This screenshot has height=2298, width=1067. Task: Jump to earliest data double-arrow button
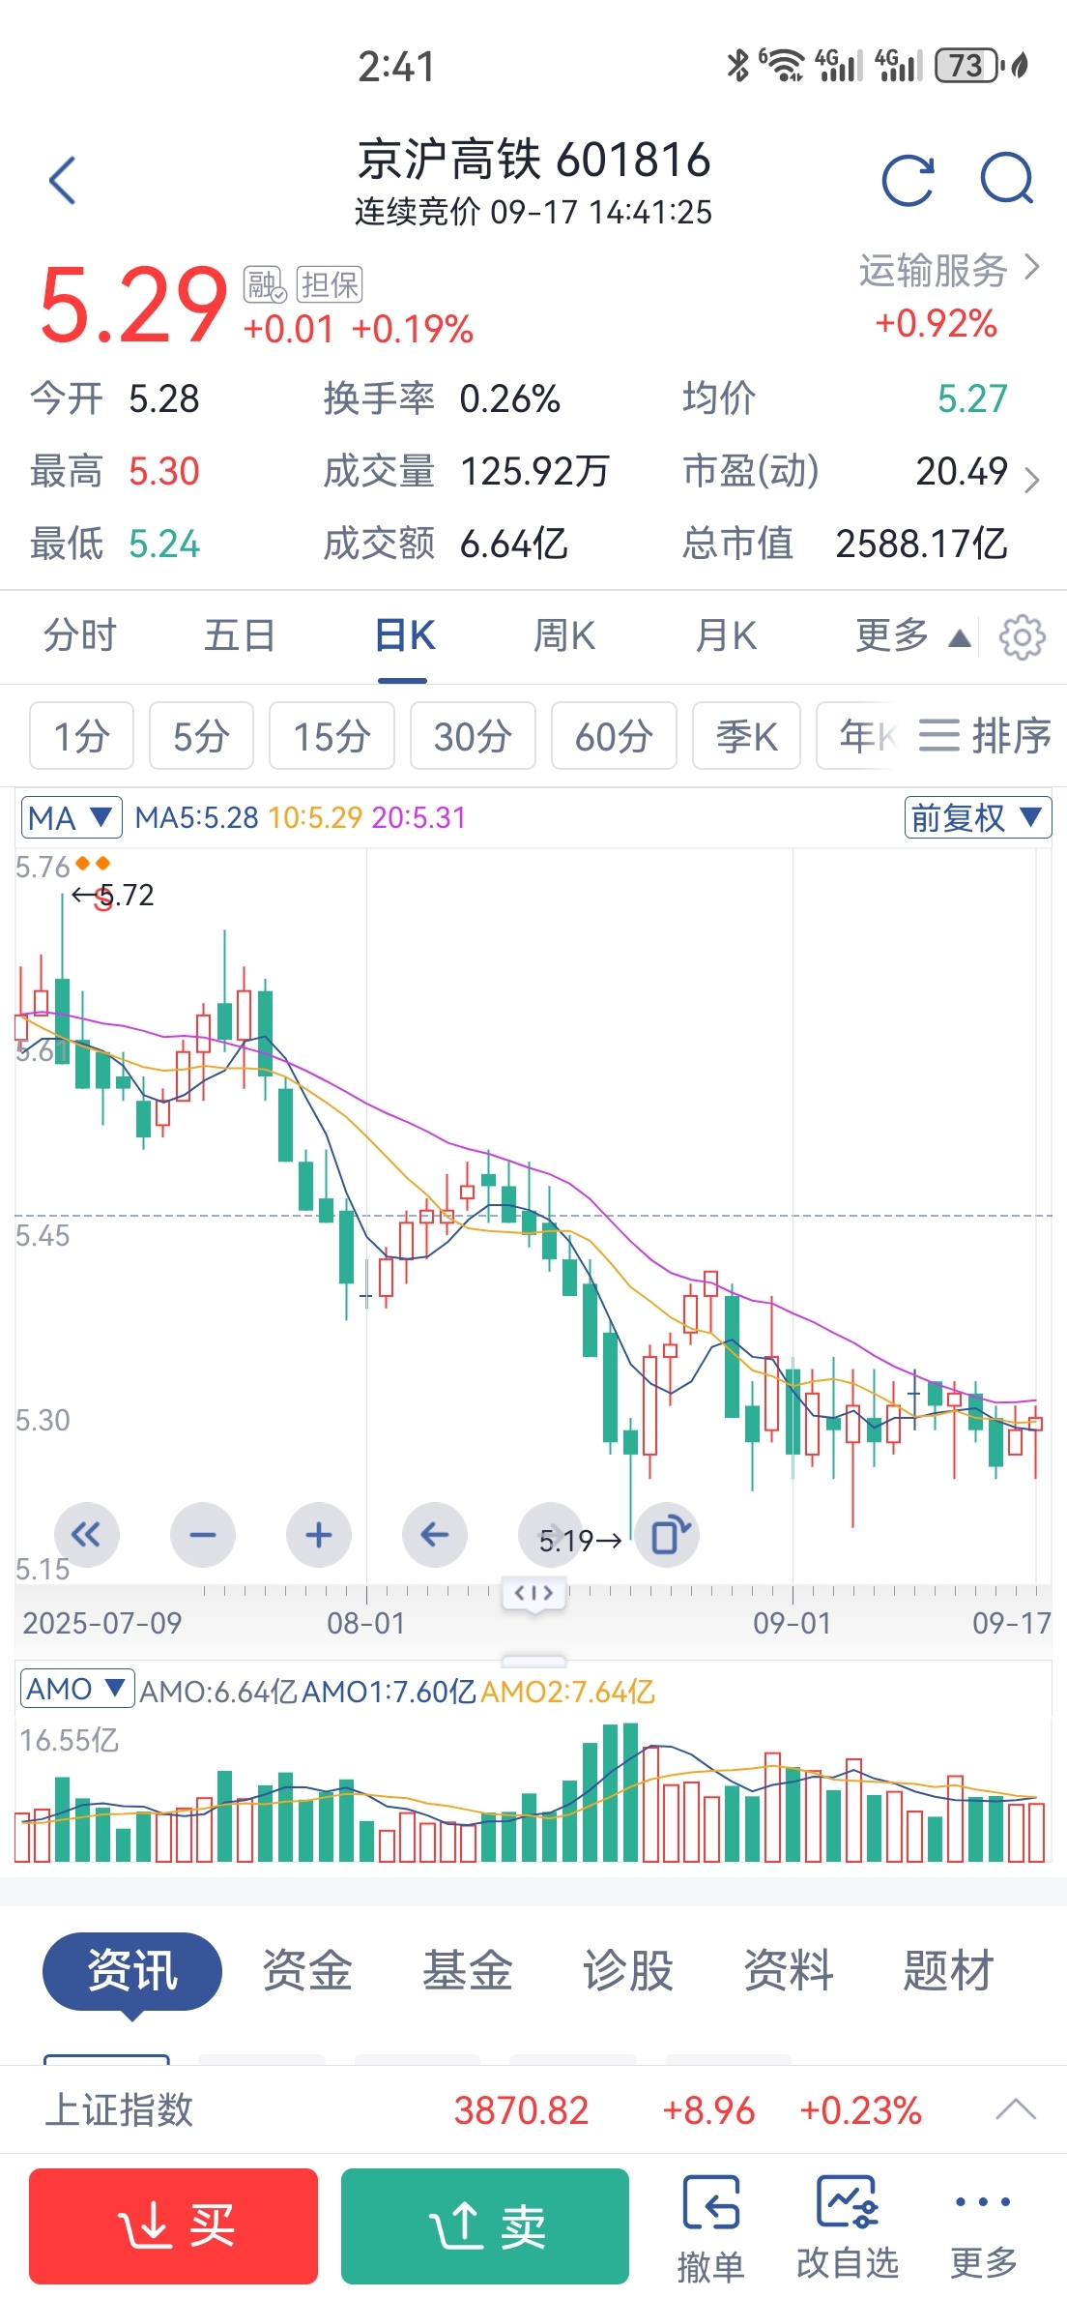click(86, 1535)
